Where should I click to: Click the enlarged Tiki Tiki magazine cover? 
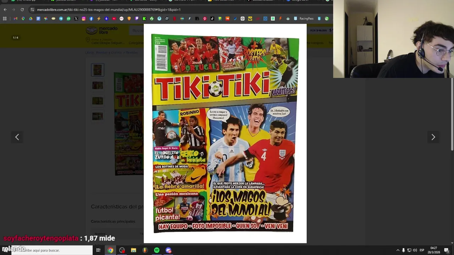(x=225, y=134)
